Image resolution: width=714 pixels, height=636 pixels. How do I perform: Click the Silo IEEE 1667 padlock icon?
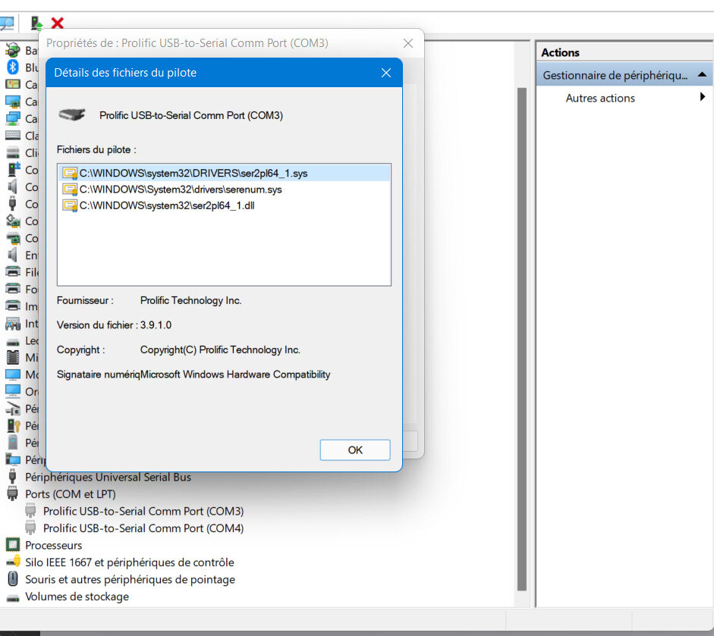(x=13, y=562)
